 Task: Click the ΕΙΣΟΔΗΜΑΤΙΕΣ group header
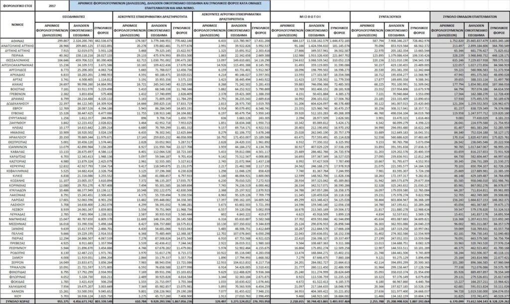[74, 16]
